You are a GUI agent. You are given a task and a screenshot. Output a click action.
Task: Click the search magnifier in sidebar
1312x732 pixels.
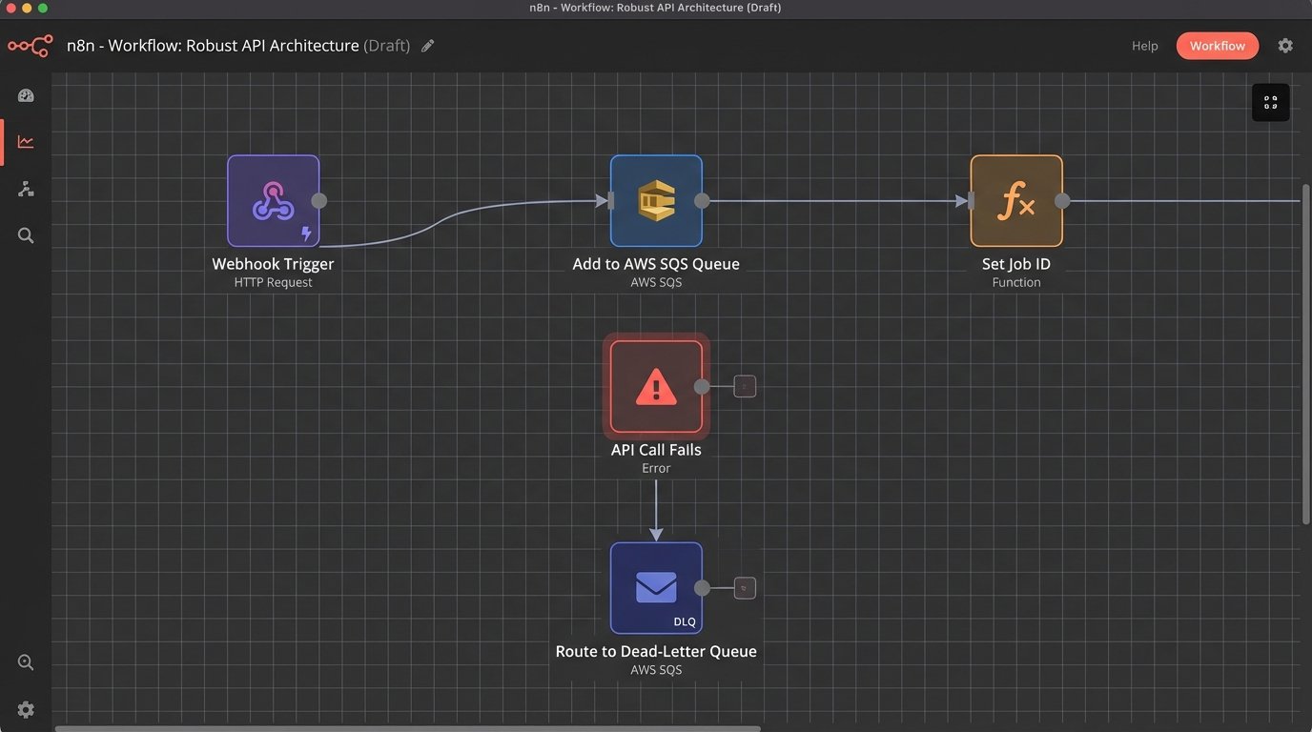tap(26, 235)
